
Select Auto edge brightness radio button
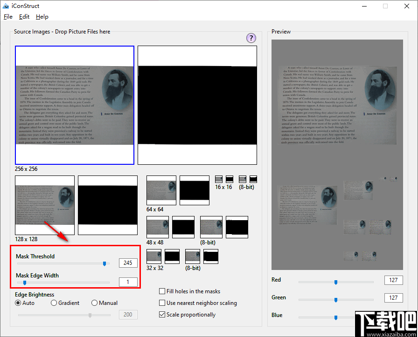coord(18,303)
